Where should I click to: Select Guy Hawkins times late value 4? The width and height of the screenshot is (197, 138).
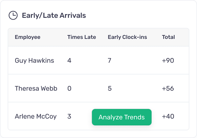69,60
